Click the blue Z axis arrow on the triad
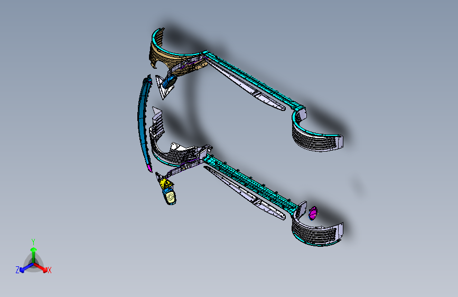Screen dimensions: 458x297 coord(26,268)
